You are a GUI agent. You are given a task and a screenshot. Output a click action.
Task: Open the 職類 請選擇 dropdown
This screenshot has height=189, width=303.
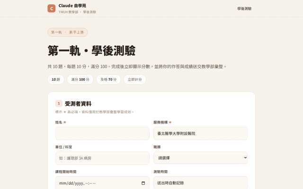(x=200, y=158)
